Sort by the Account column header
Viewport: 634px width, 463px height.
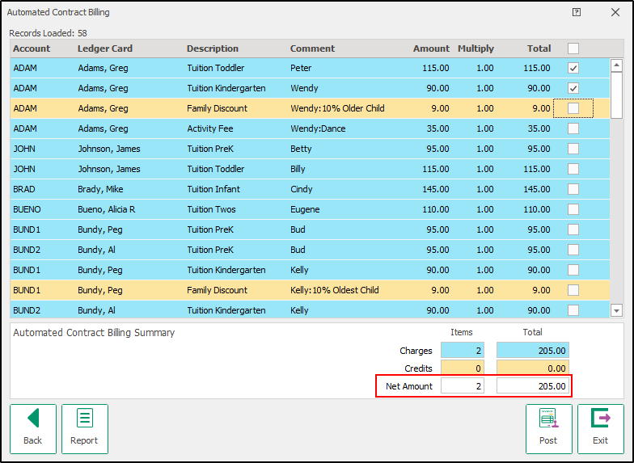pyautogui.click(x=32, y=48)
